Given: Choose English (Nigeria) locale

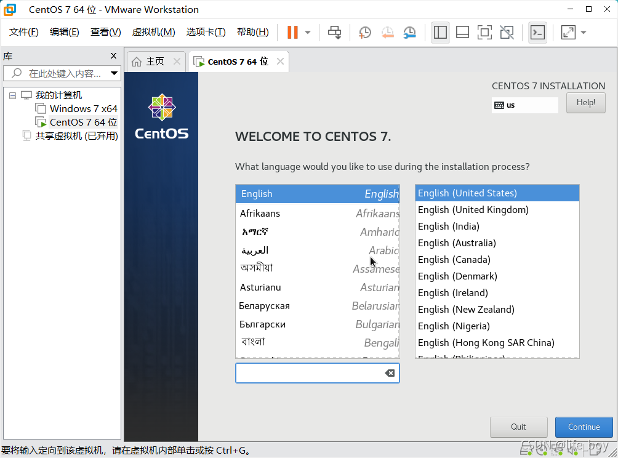Looking at the screenshot, I should (497, 326).
